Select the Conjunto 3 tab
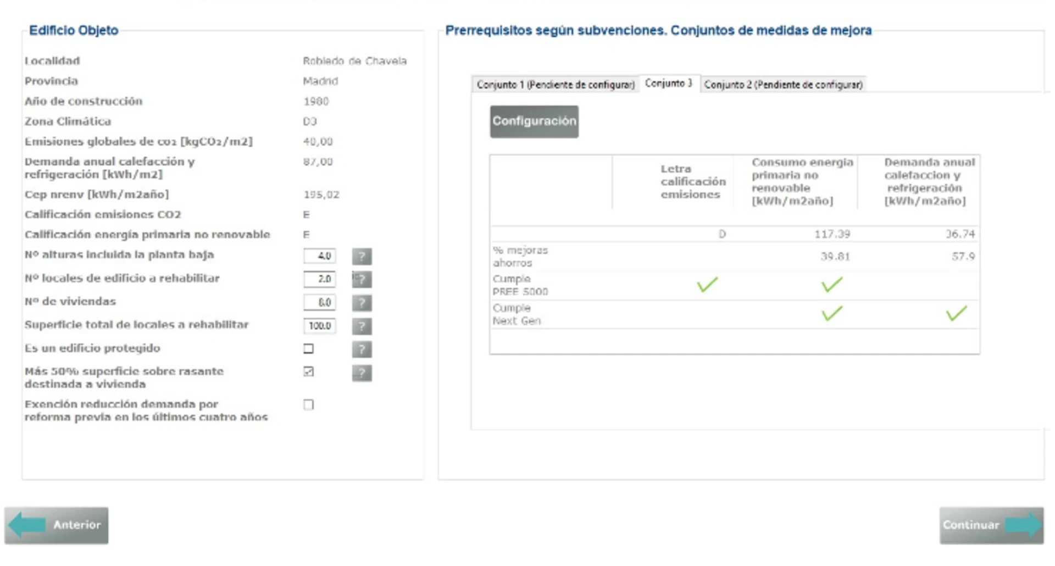Viewport: 1055px width, 566px height. (668, 84)
